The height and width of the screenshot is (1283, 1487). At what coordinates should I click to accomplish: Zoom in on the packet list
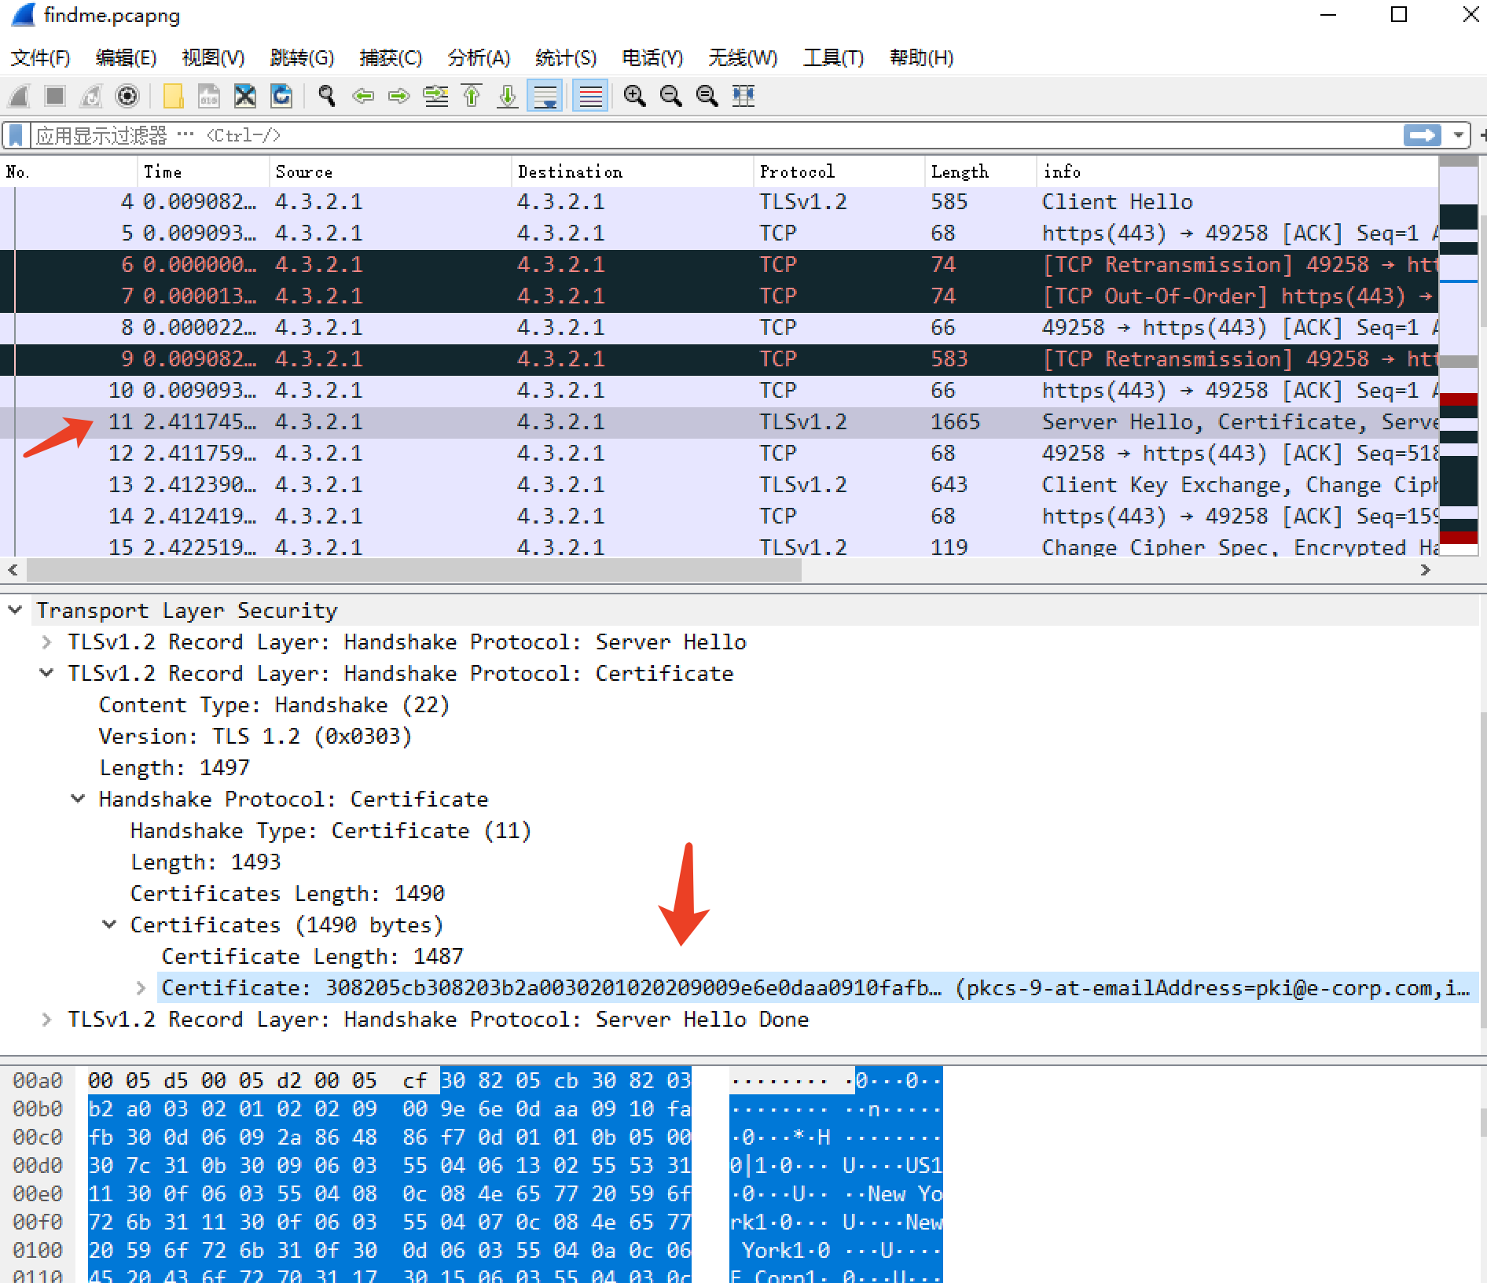[x=634, y=96]
